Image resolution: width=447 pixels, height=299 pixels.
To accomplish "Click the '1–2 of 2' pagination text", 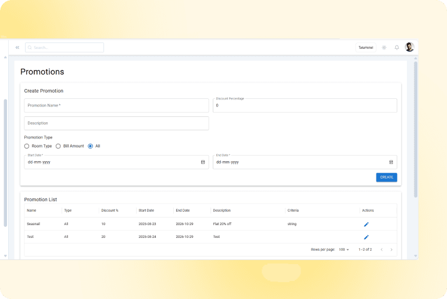I will 365,250.
